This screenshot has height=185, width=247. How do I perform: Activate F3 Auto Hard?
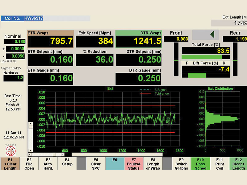48,164
